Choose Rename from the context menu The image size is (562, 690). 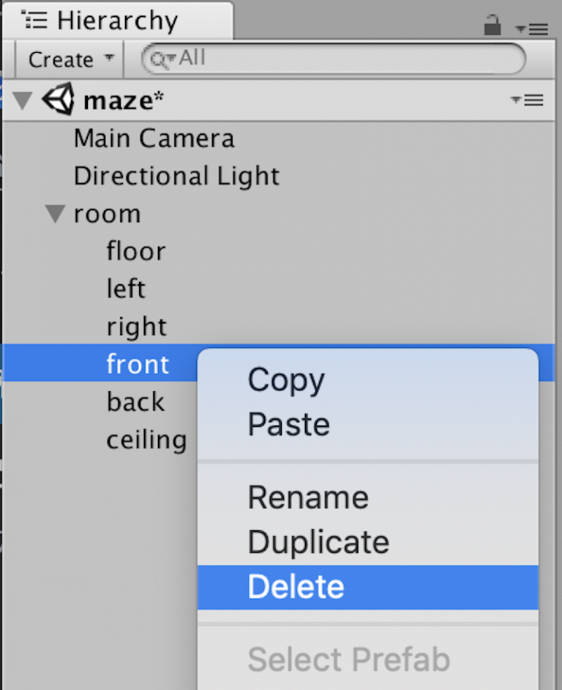point(308,497)
